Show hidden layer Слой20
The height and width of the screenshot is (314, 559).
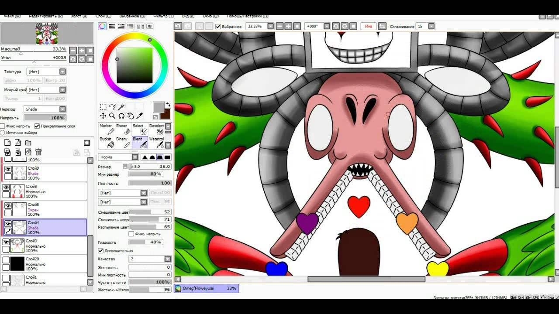[6, 260]
